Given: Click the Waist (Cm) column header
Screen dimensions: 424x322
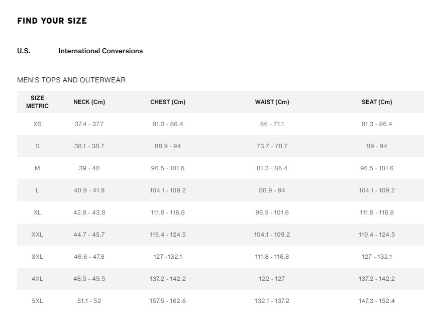Looking at the screenshot, I should [272, 102].
